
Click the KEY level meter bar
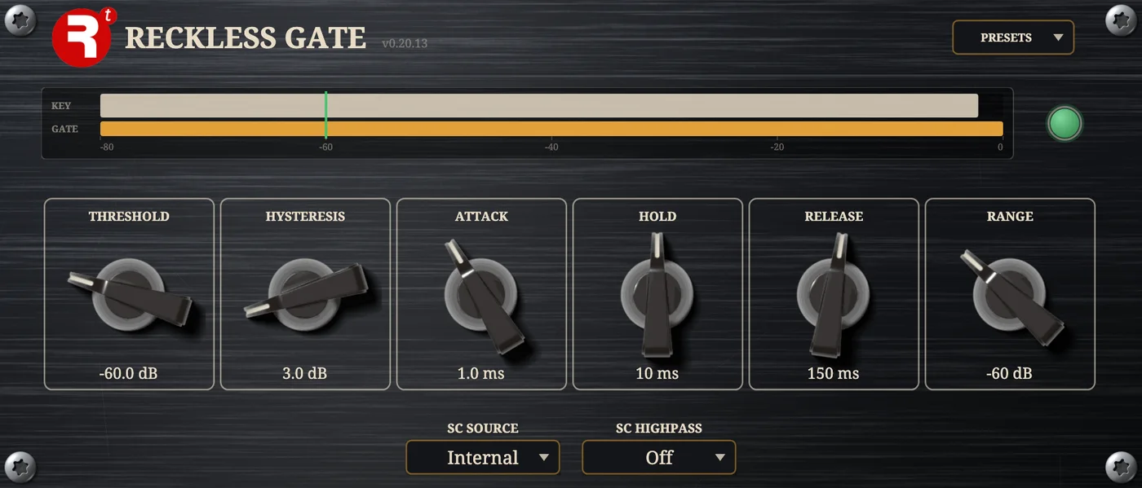click(539, 106)
